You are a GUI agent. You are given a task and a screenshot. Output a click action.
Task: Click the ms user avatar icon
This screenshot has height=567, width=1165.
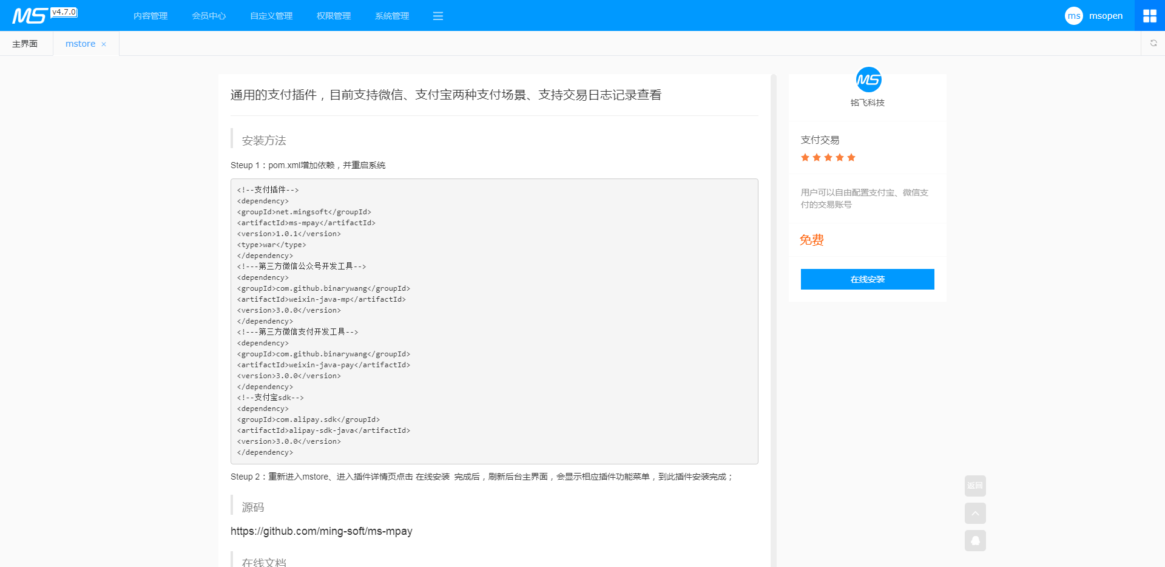tap(1073, 16)
